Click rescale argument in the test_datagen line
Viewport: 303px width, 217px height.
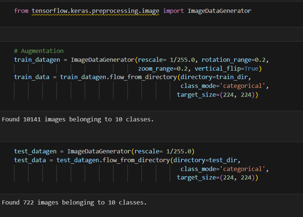pos(145,151)
